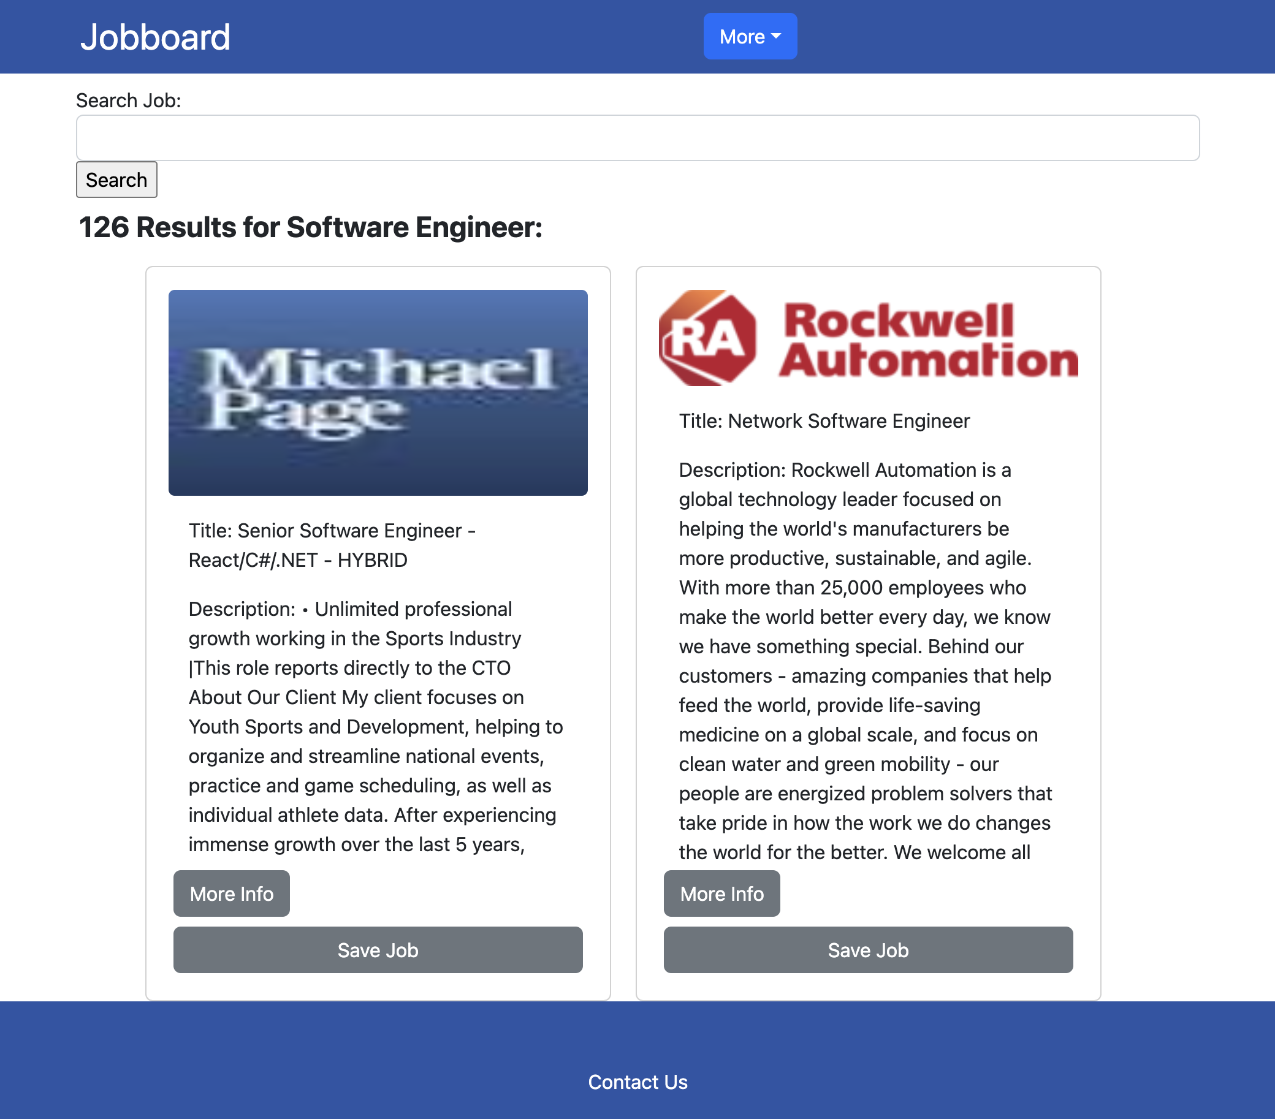Screen dimensions: 1275x1119
Task: Click the Jobboard brand logo
Action: pyautogui.click(x=155, y=37)
